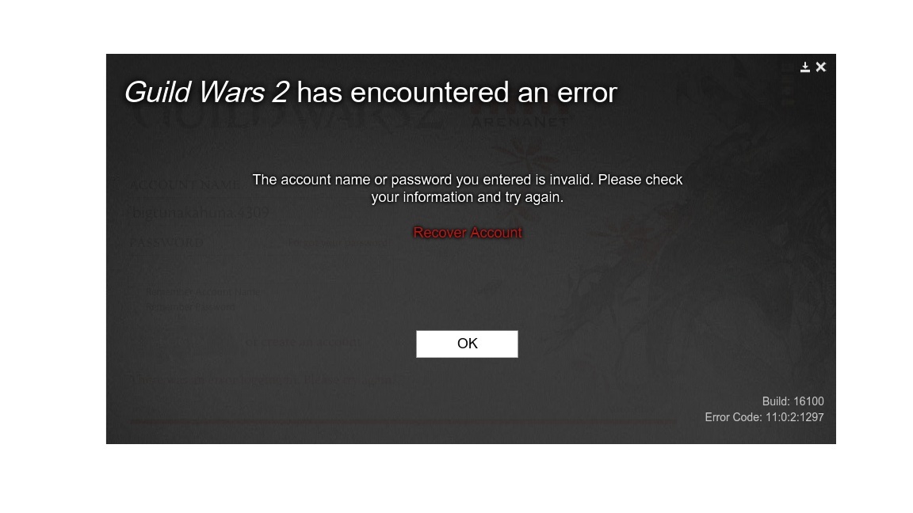The height and width of the screenshot is (513, 913).
Task: Click the Error Code 11:0:2:1297 text
Action: [x=764, y=417]
